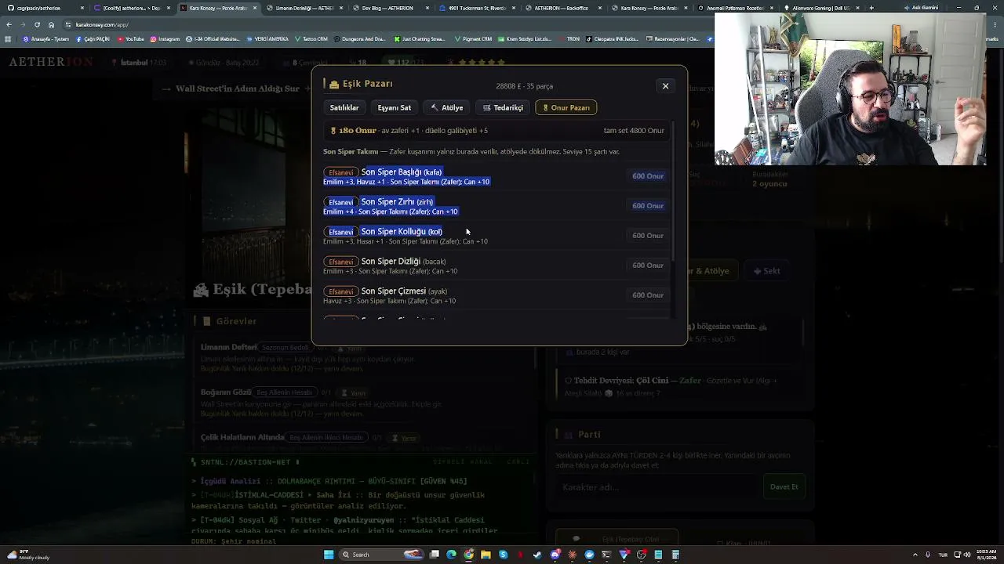1004x564 pixels.
Task: Buy Son Siper Dizliği for 600 Onur
Action: [x=648, y=266]
